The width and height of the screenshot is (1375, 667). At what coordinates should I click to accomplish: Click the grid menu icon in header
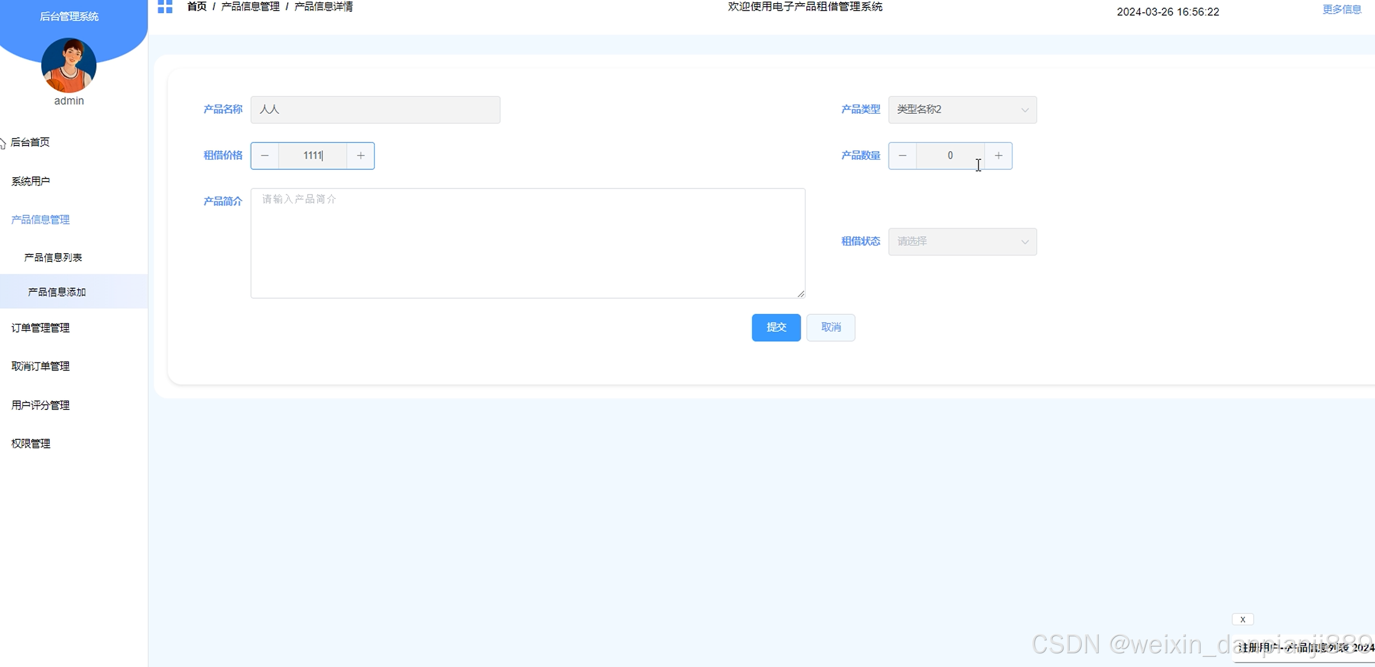coord(165,7)
